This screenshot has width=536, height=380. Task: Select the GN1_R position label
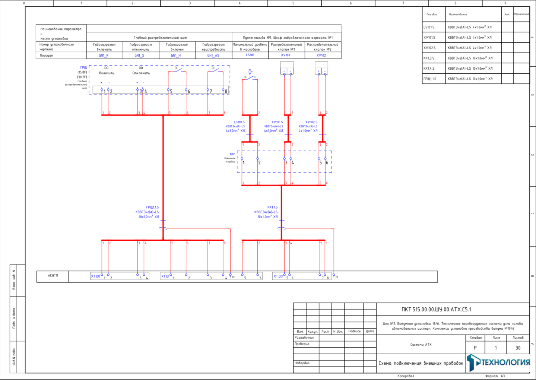point(104,56)
